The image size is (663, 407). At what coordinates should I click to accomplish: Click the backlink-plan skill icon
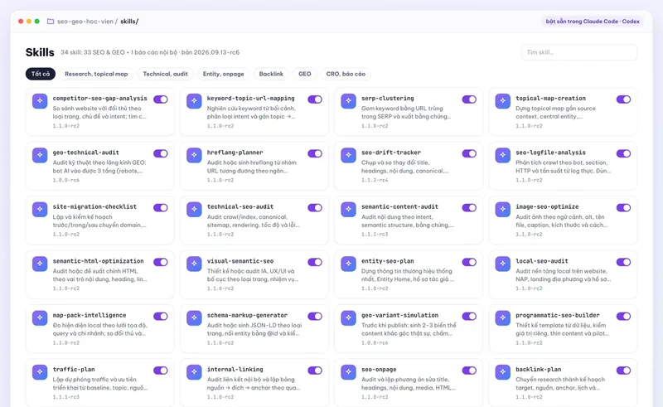pos(503,372)
